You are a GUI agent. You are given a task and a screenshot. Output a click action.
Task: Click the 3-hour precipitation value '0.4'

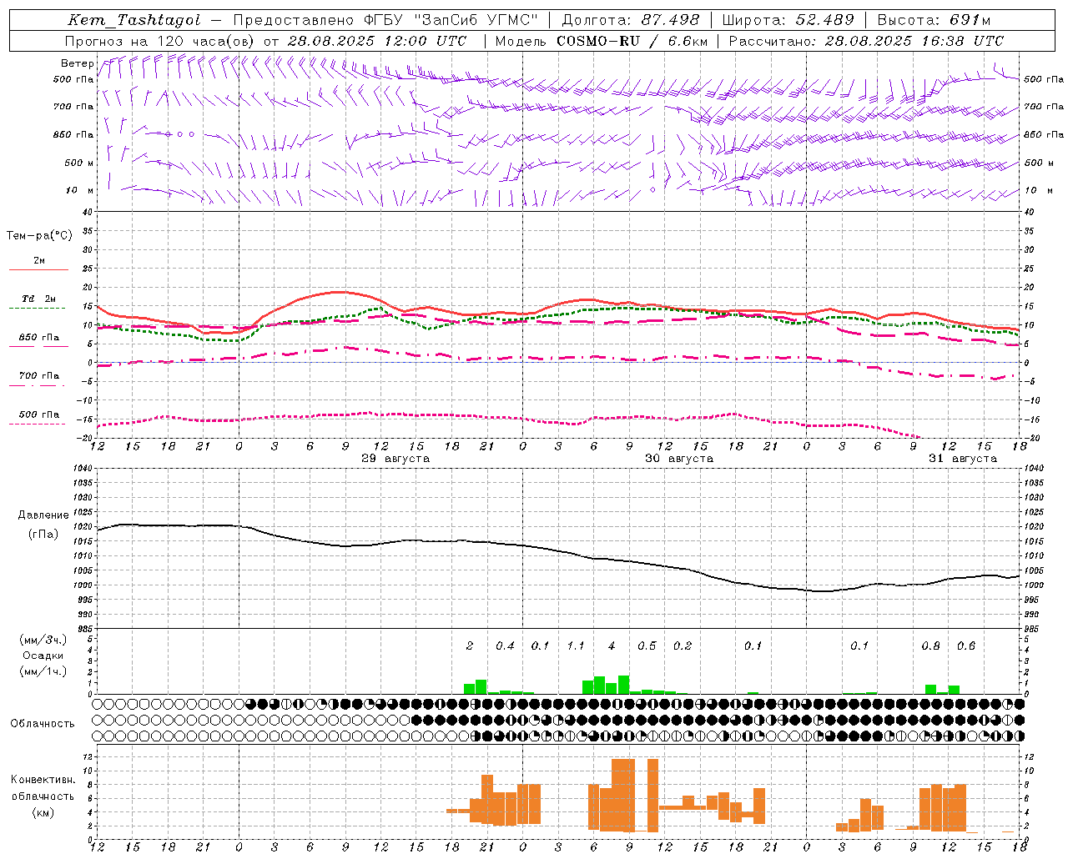(x=506, y=646)
